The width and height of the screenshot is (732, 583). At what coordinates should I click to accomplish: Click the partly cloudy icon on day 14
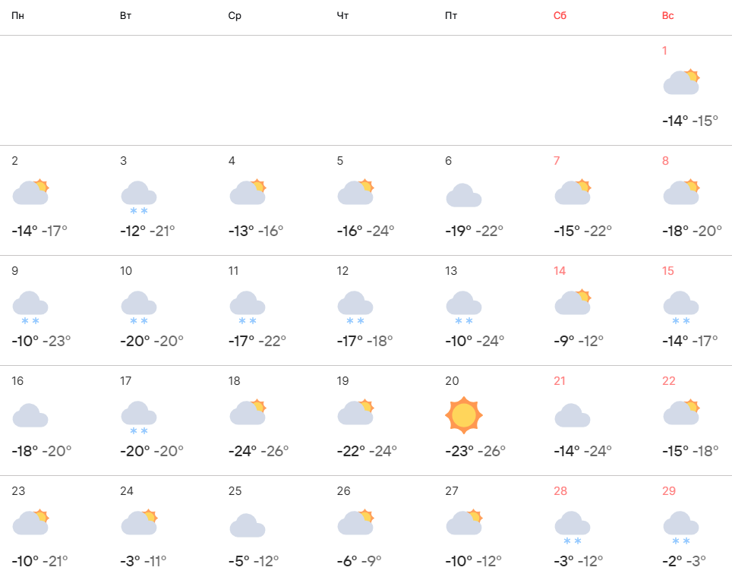(573, 303)
